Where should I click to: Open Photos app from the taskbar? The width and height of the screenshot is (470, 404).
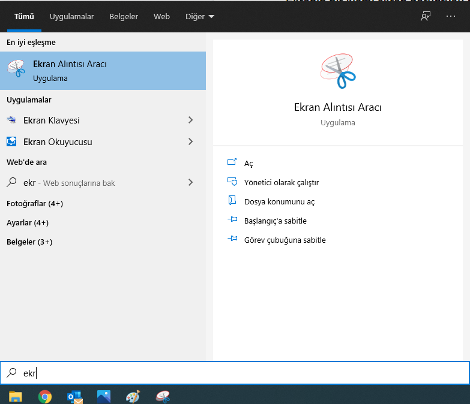click(104, 397)
